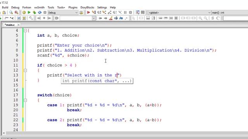Toggle the S toolbar button
Screen dimensions: 248x139
pyautogui.click(x=213, y=18)
